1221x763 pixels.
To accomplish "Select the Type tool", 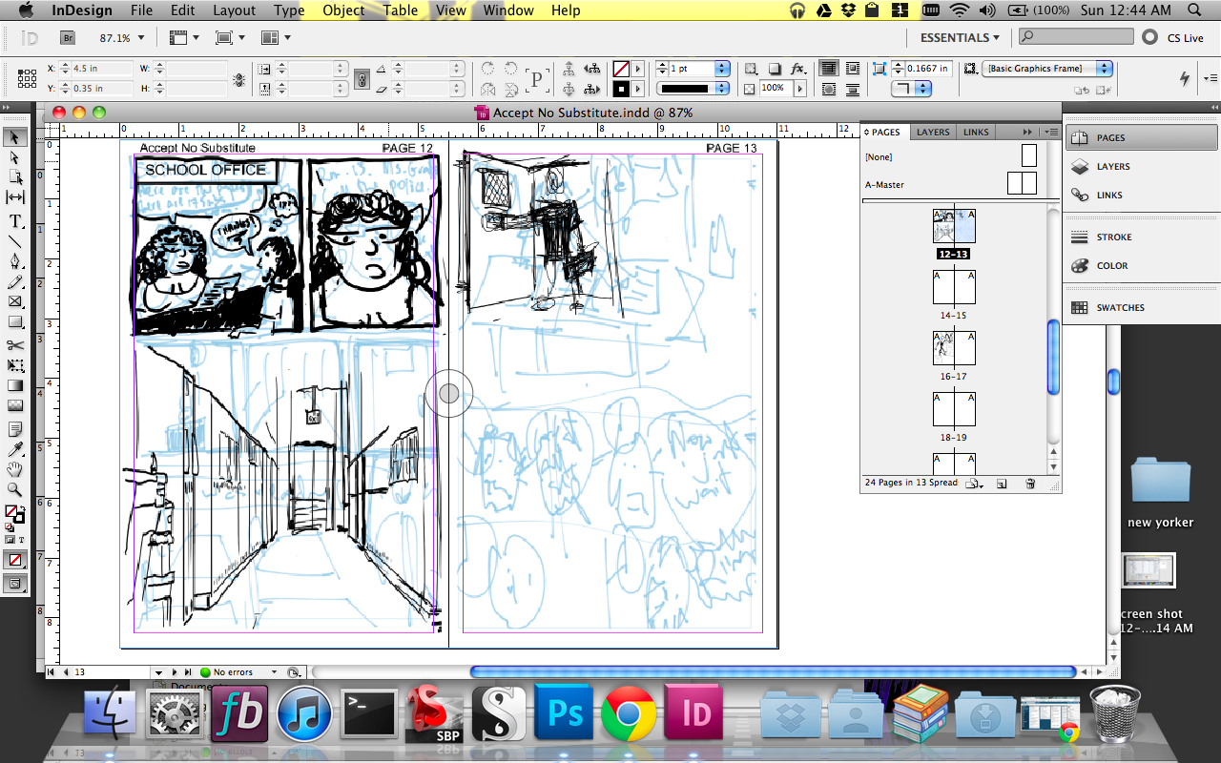I will (15, 221).
